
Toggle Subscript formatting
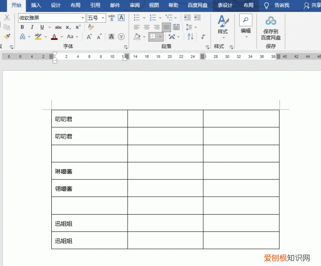point(68,27)
